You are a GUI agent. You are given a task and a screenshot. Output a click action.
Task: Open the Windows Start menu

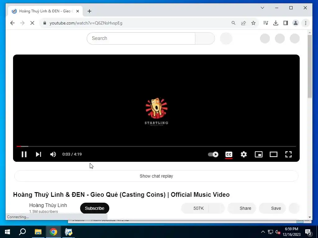(x=7, y=232)
